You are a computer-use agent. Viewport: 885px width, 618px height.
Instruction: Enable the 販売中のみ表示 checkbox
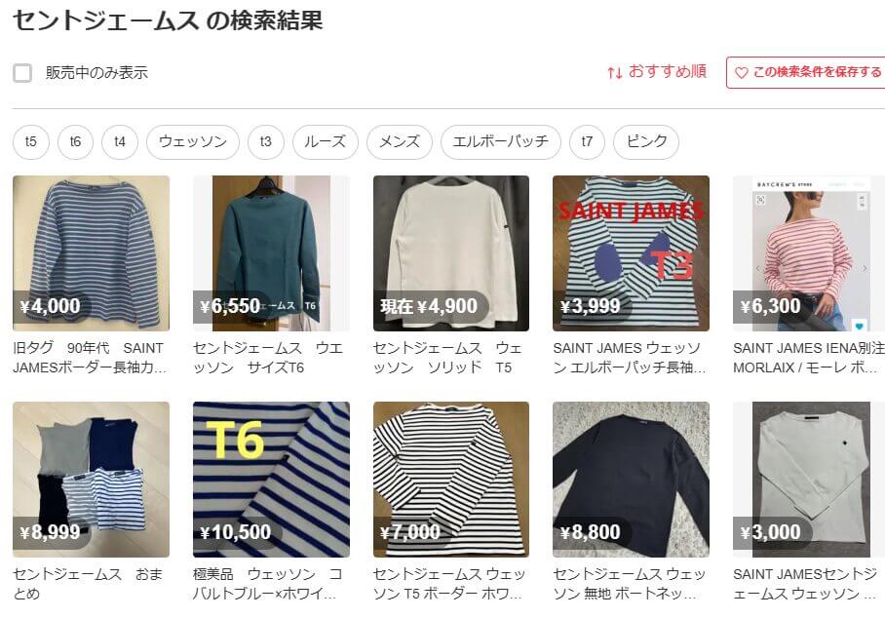click(x=22, y=73)
